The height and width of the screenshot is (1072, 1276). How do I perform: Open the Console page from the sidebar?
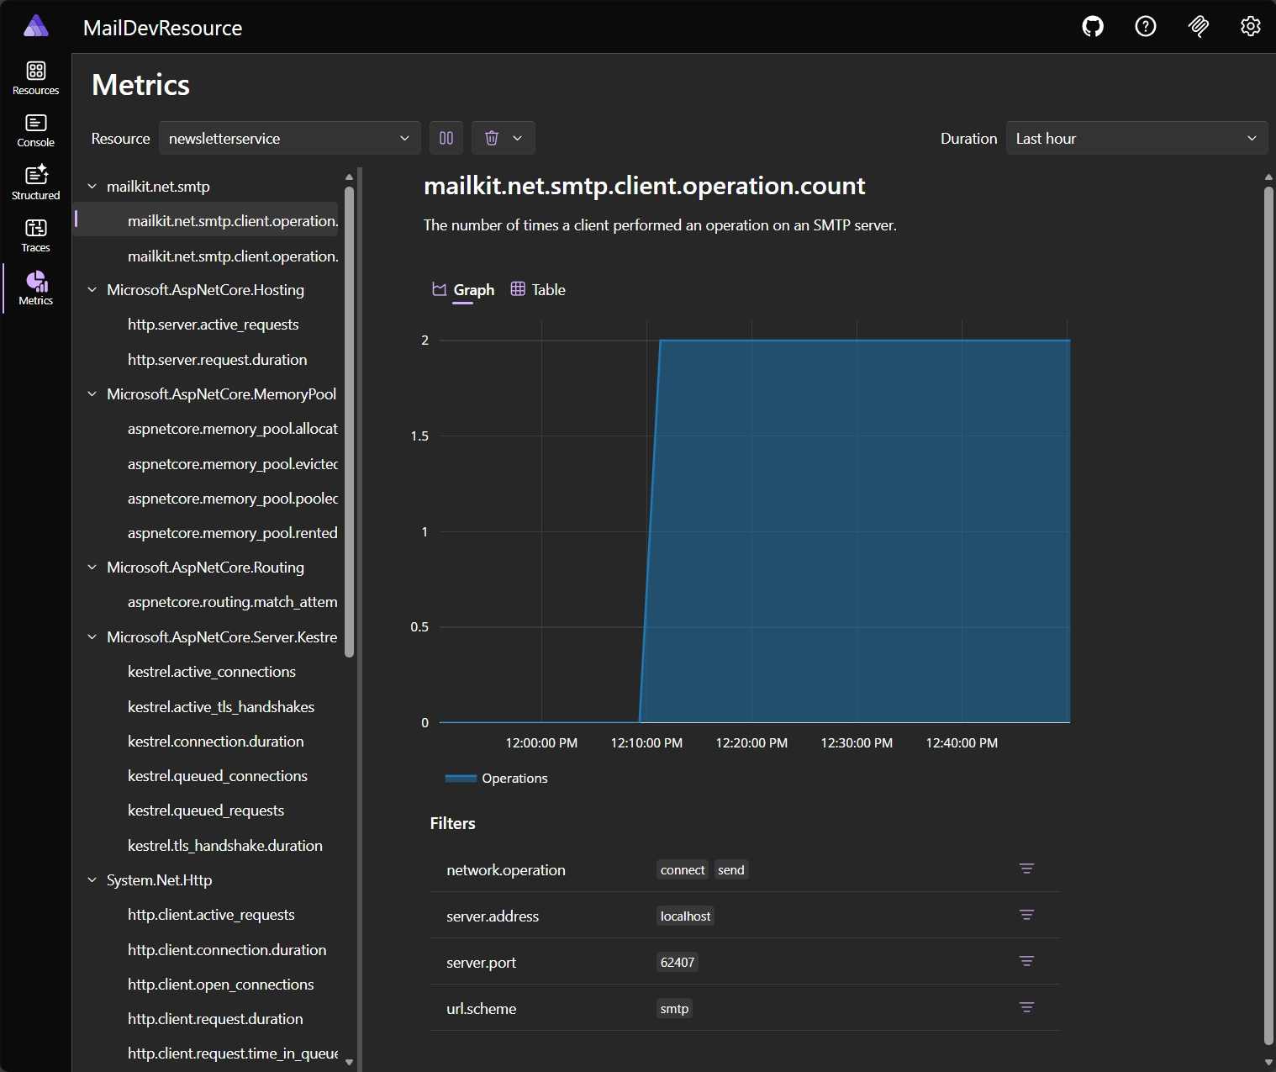pos(34,129)
